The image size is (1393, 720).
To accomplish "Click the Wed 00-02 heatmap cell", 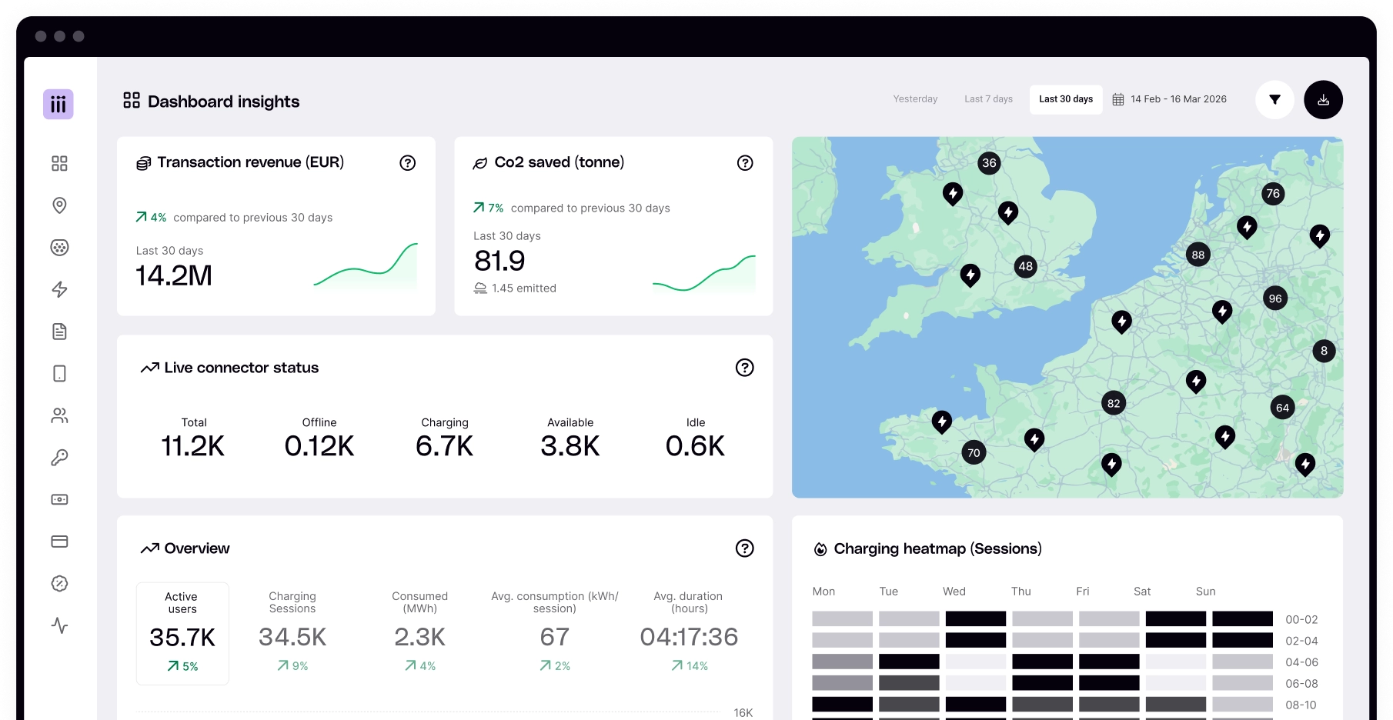I will pyautogui.click(x=976, y=618).
